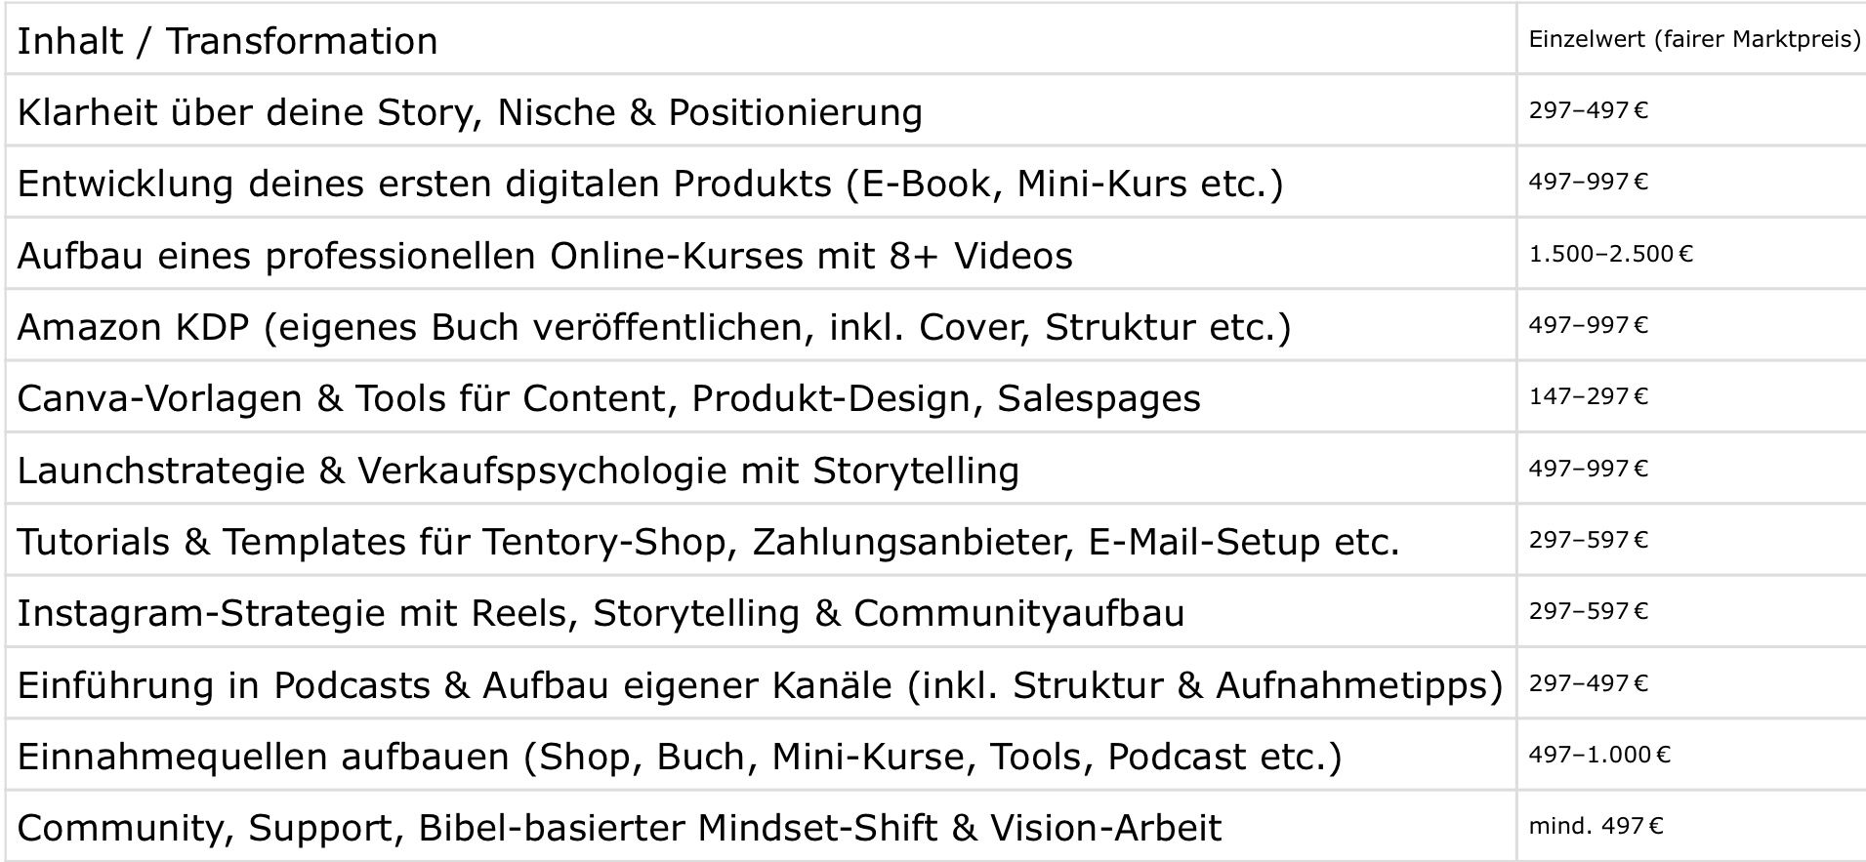Select the 'Instagram-Strategie mit Reels' cell
Viewport: 1866px width, 862px height.
click(x=761, y=611)
